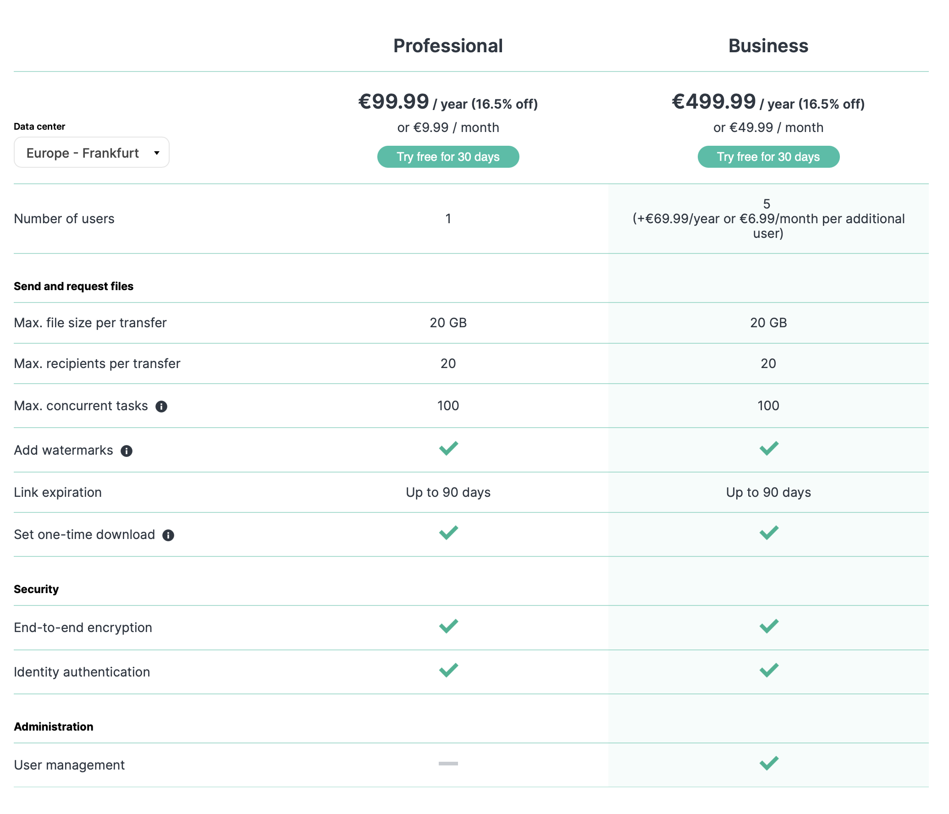Click Business checkmark for User management

[x=769, y=763]
